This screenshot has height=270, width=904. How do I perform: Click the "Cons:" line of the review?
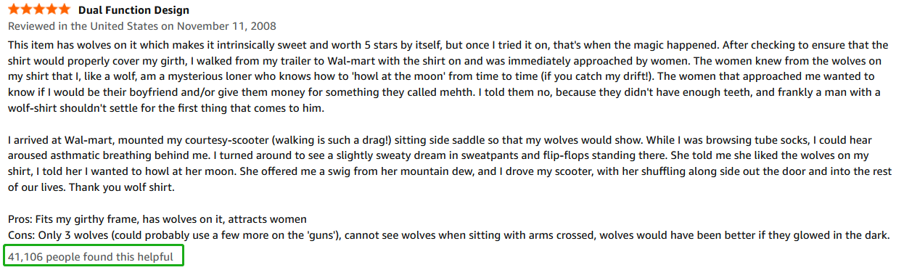click(x=448, y=235)
